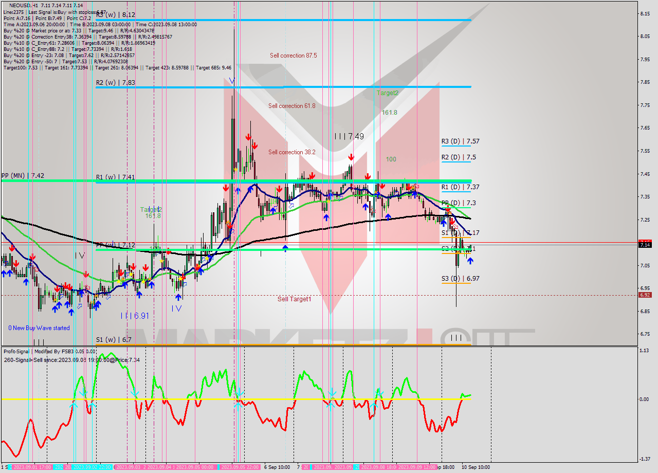The height and width of the screenshot is (473, 658).
Task: Select the '2023.09.09 12:00' time marker
Action: [x=417, y=467]
